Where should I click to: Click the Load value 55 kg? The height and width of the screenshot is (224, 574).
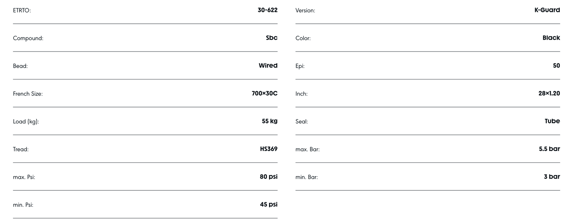(x=269, y=121)
